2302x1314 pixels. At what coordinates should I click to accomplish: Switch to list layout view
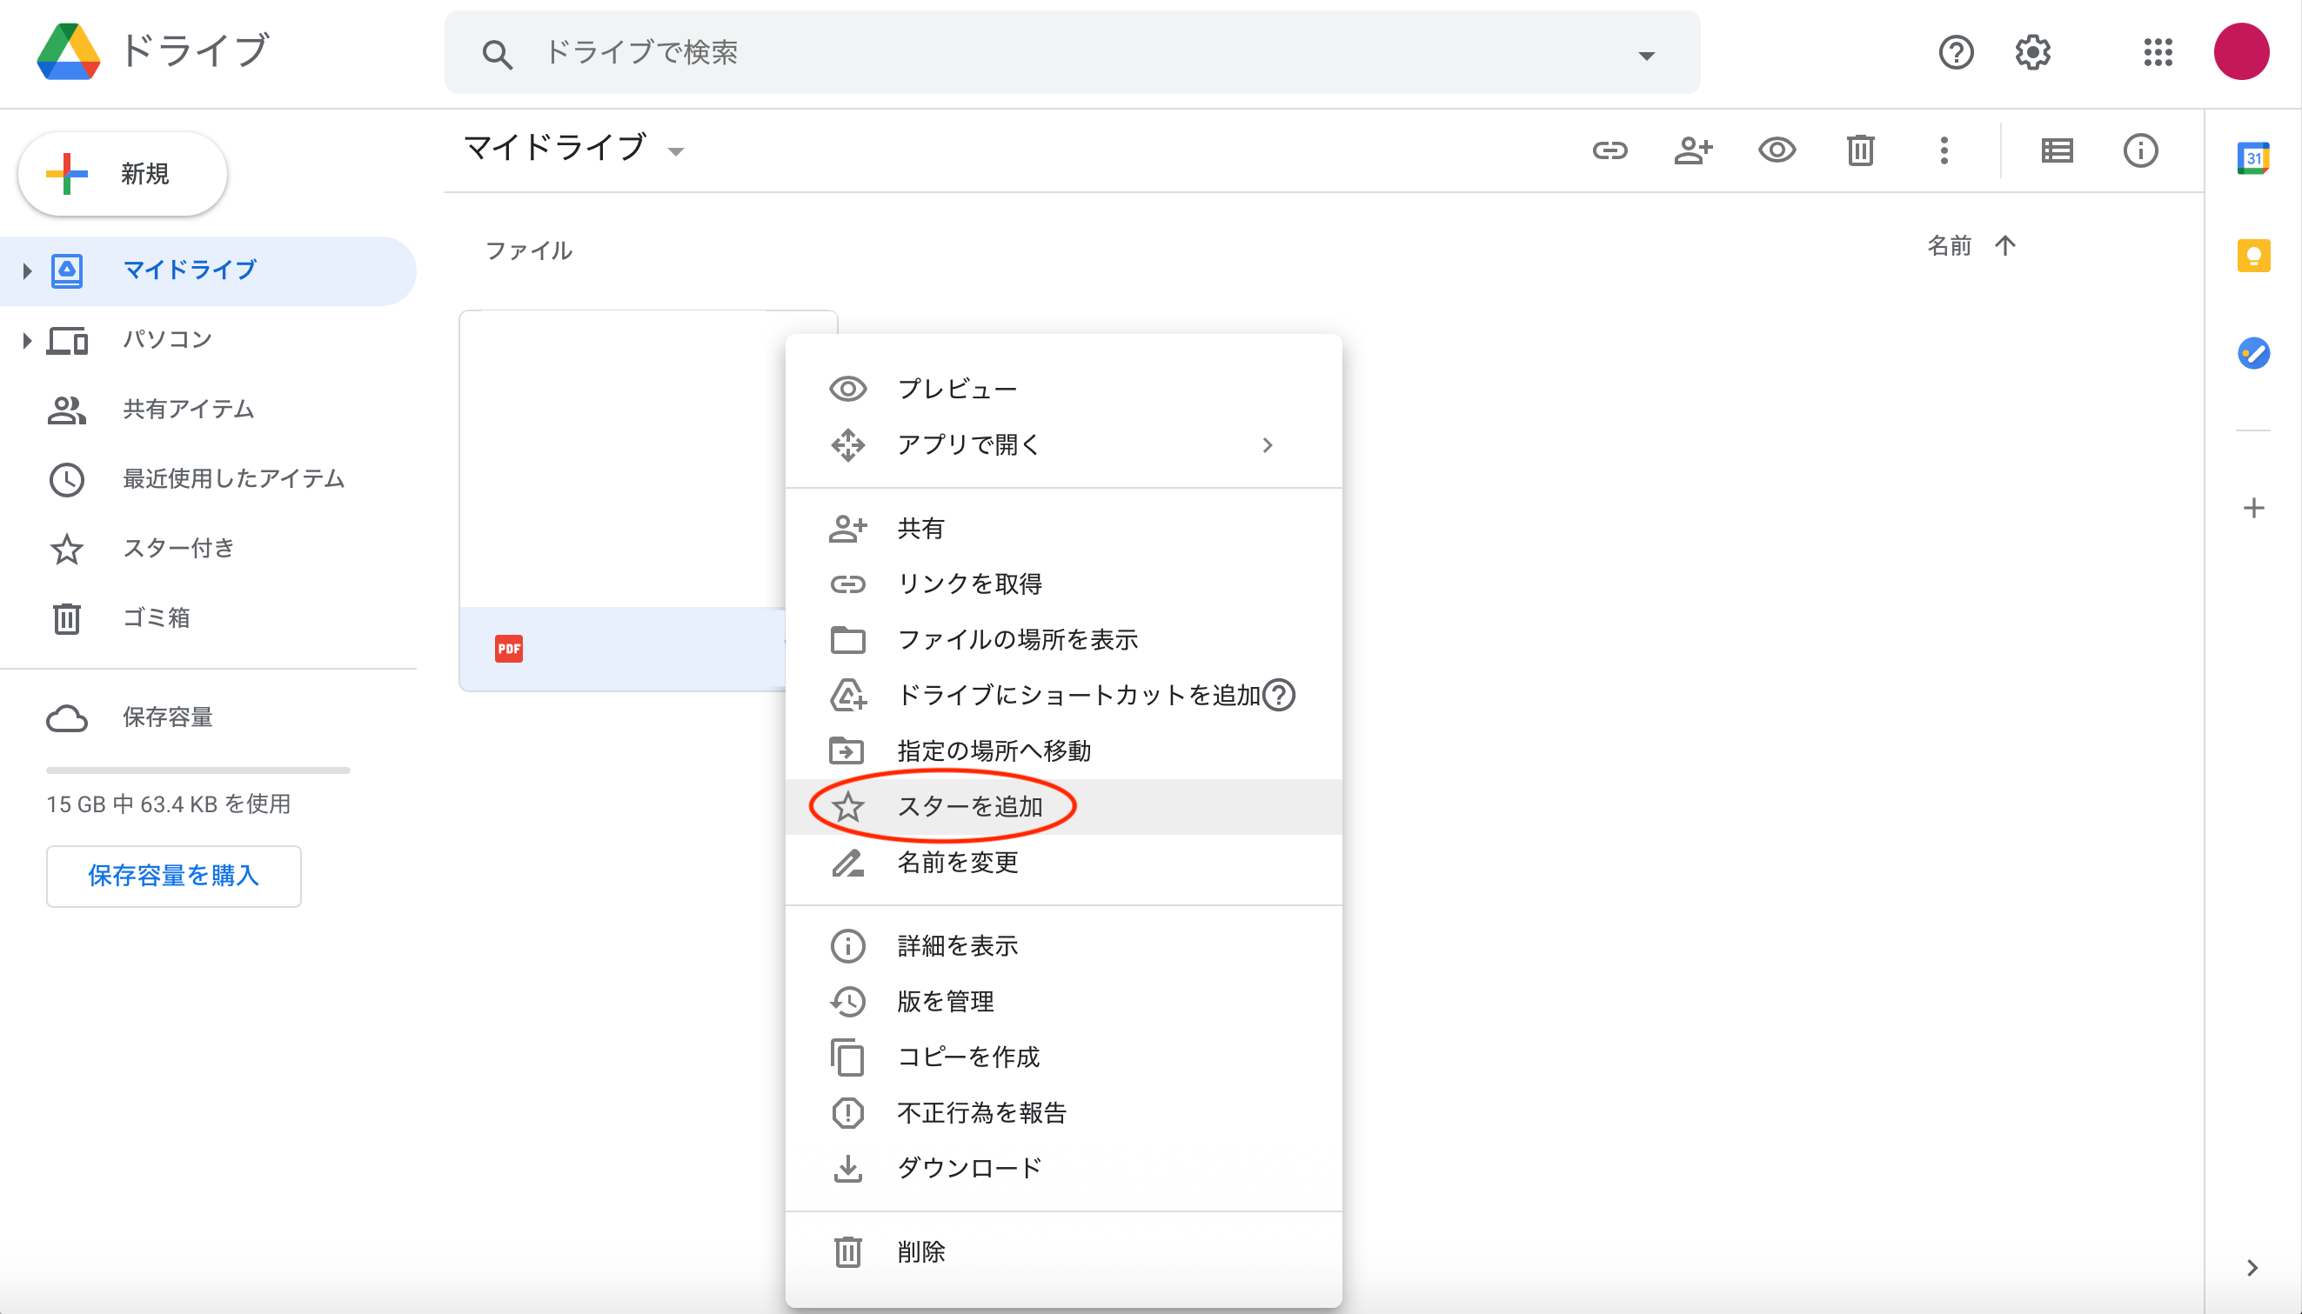pyautogui.click(x=2057, y=150)
